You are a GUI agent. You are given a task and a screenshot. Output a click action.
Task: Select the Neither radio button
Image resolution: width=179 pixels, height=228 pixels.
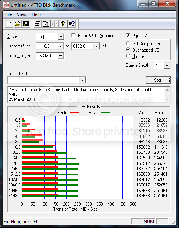pyautogui.click(x=128, y=56)
